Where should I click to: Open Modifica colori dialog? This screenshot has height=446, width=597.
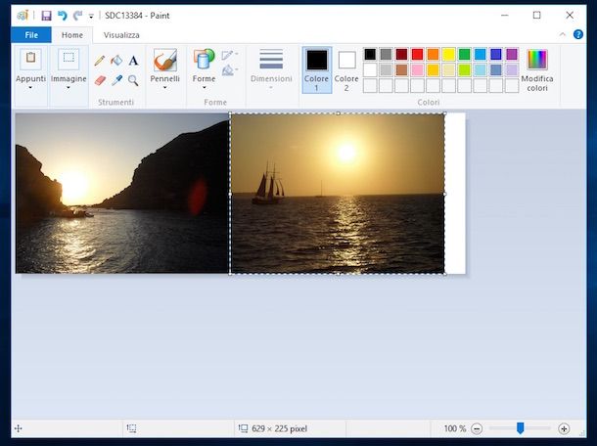click(x=537, y=69)
